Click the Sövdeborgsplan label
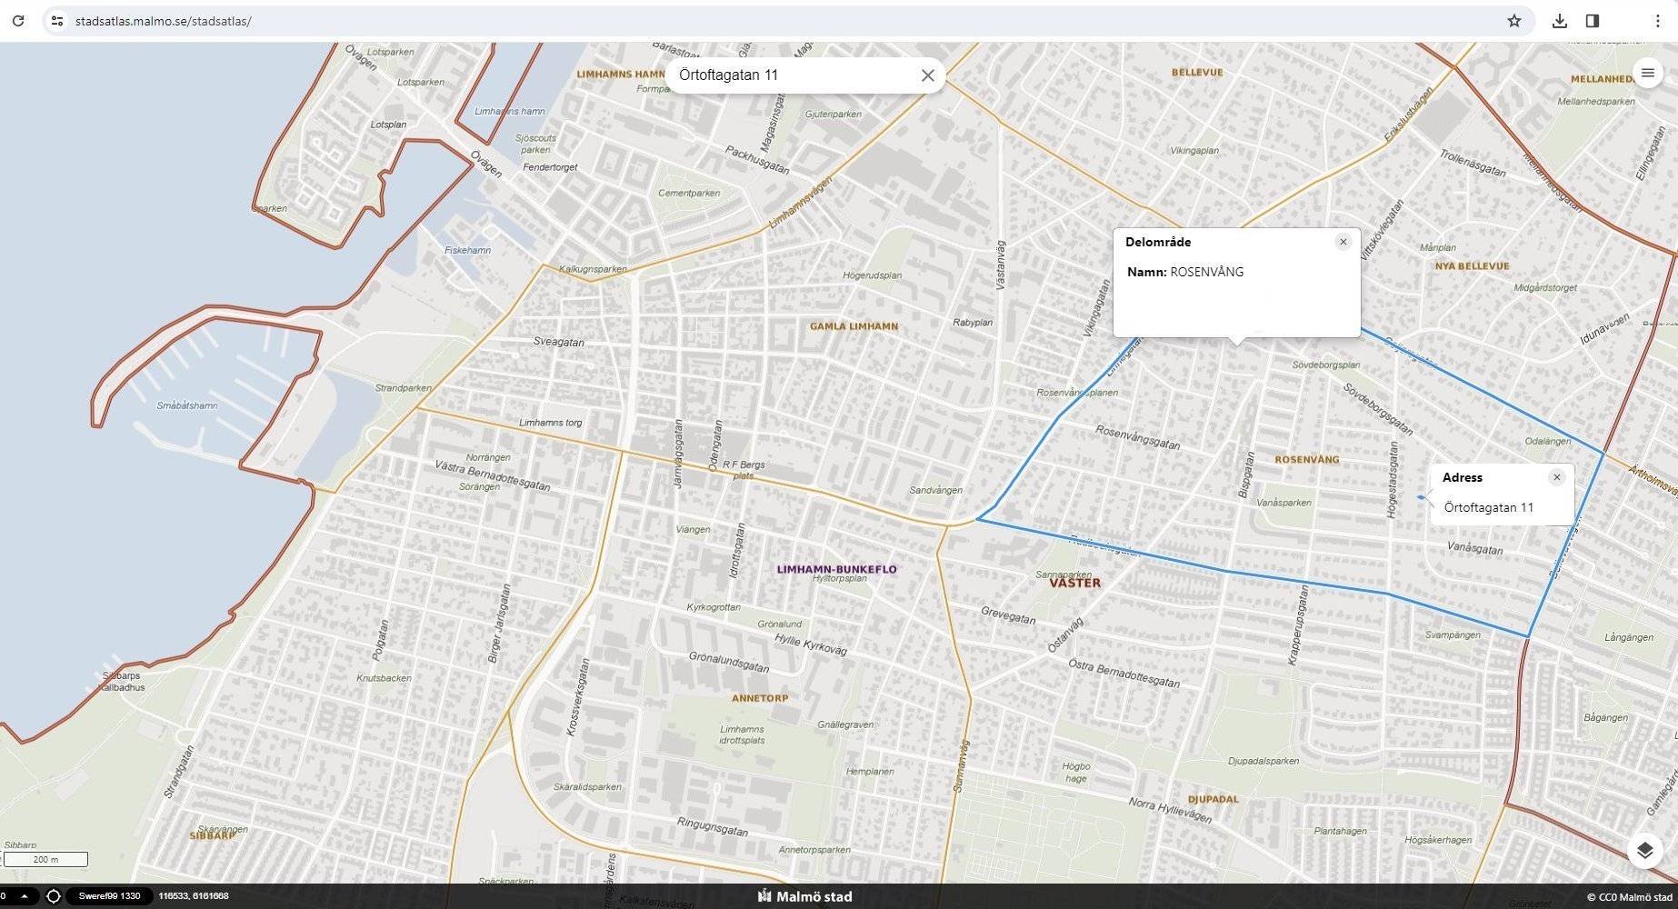Viewport: 1678px width, 909px height. [x=1326, y=365]
